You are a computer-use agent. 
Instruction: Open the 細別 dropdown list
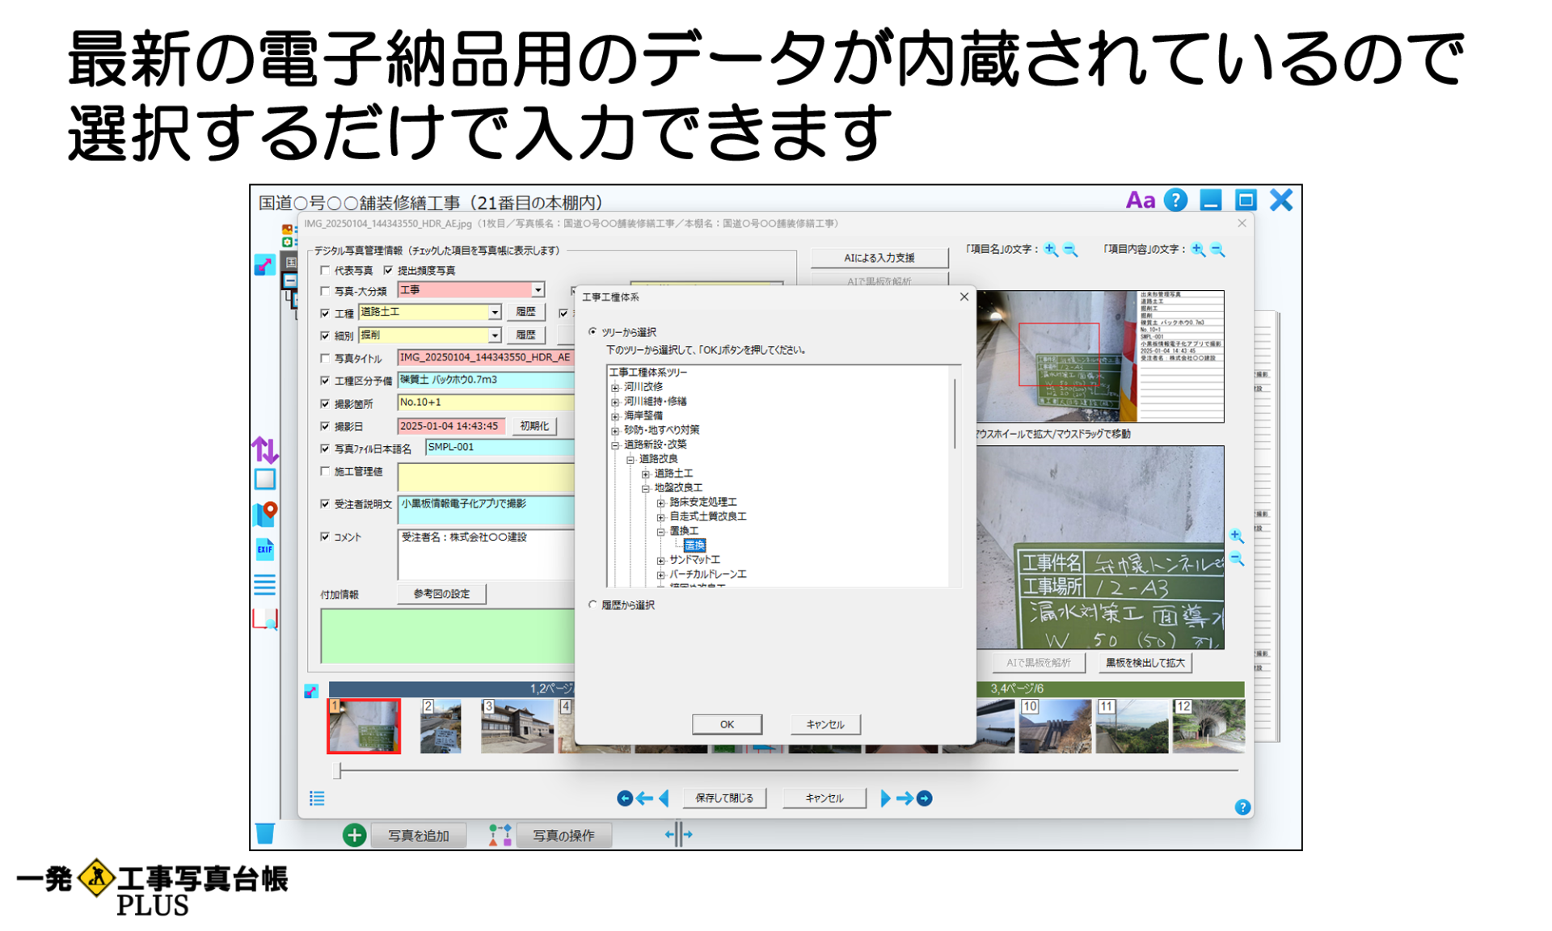tap(495, 335)
